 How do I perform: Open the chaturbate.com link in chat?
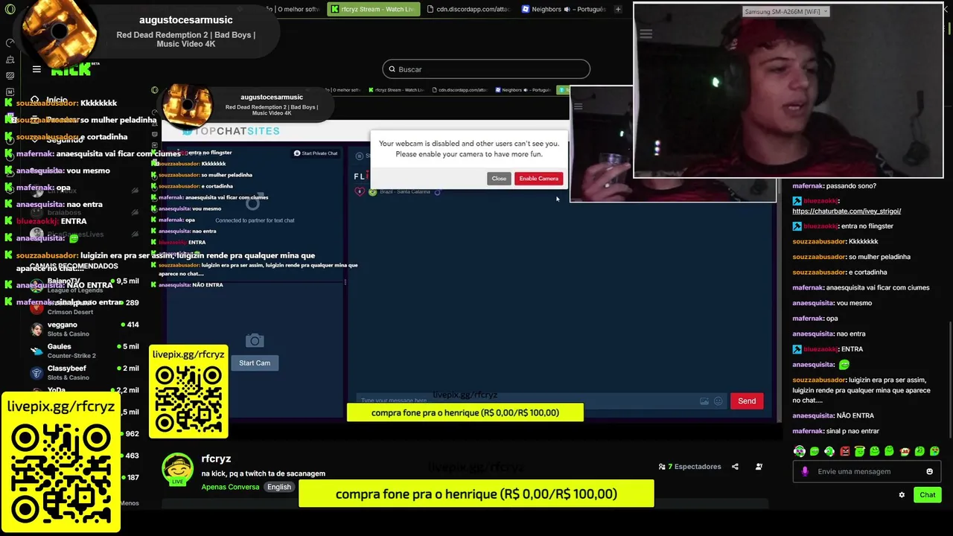coord(847,211)
